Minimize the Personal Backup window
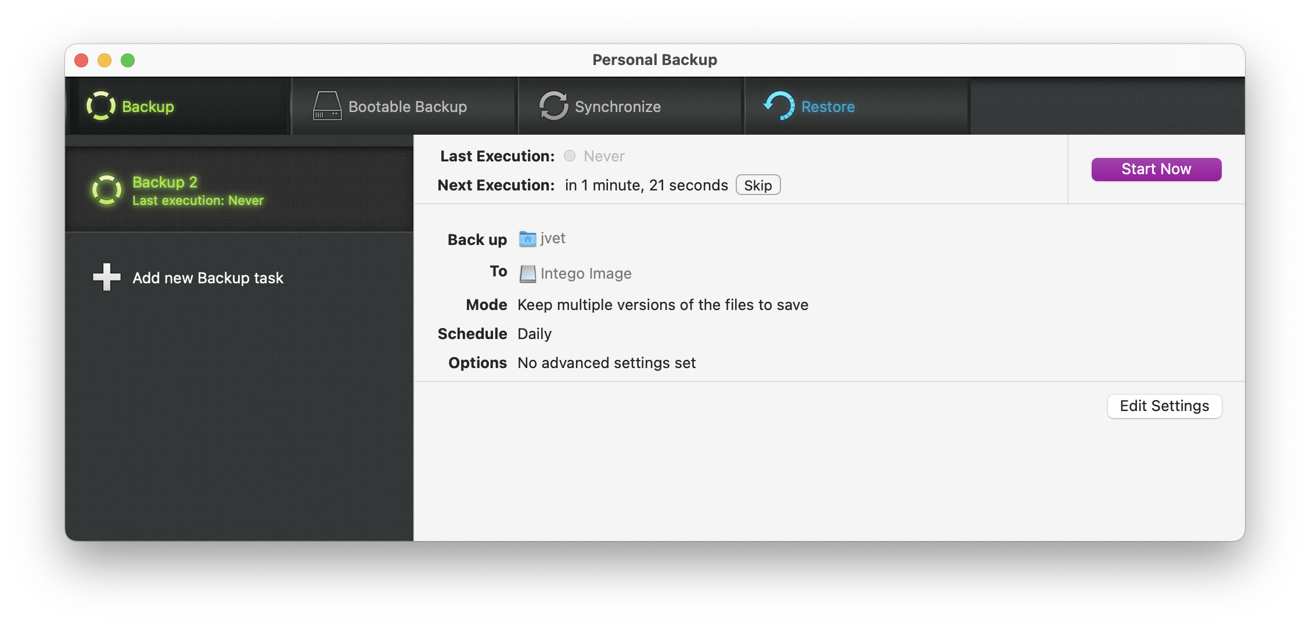Viewport: 1310px width, 627px height. (105, 60)
